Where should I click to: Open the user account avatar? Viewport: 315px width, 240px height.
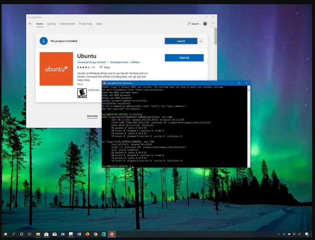(x=205, y=24)
